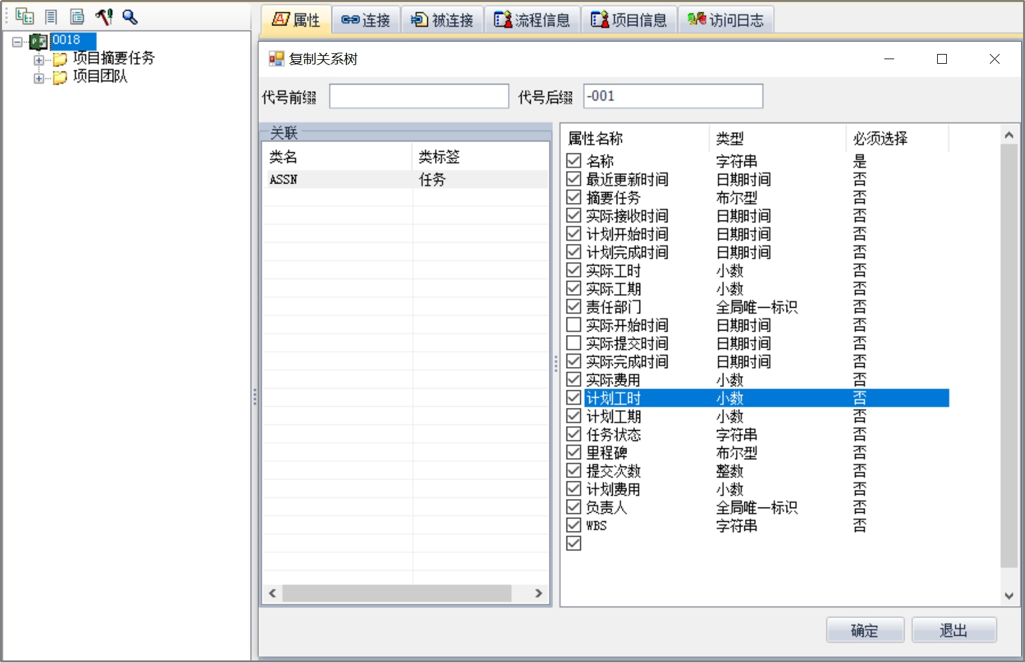Select the 提交次数 attribute row

click(758, 471)
